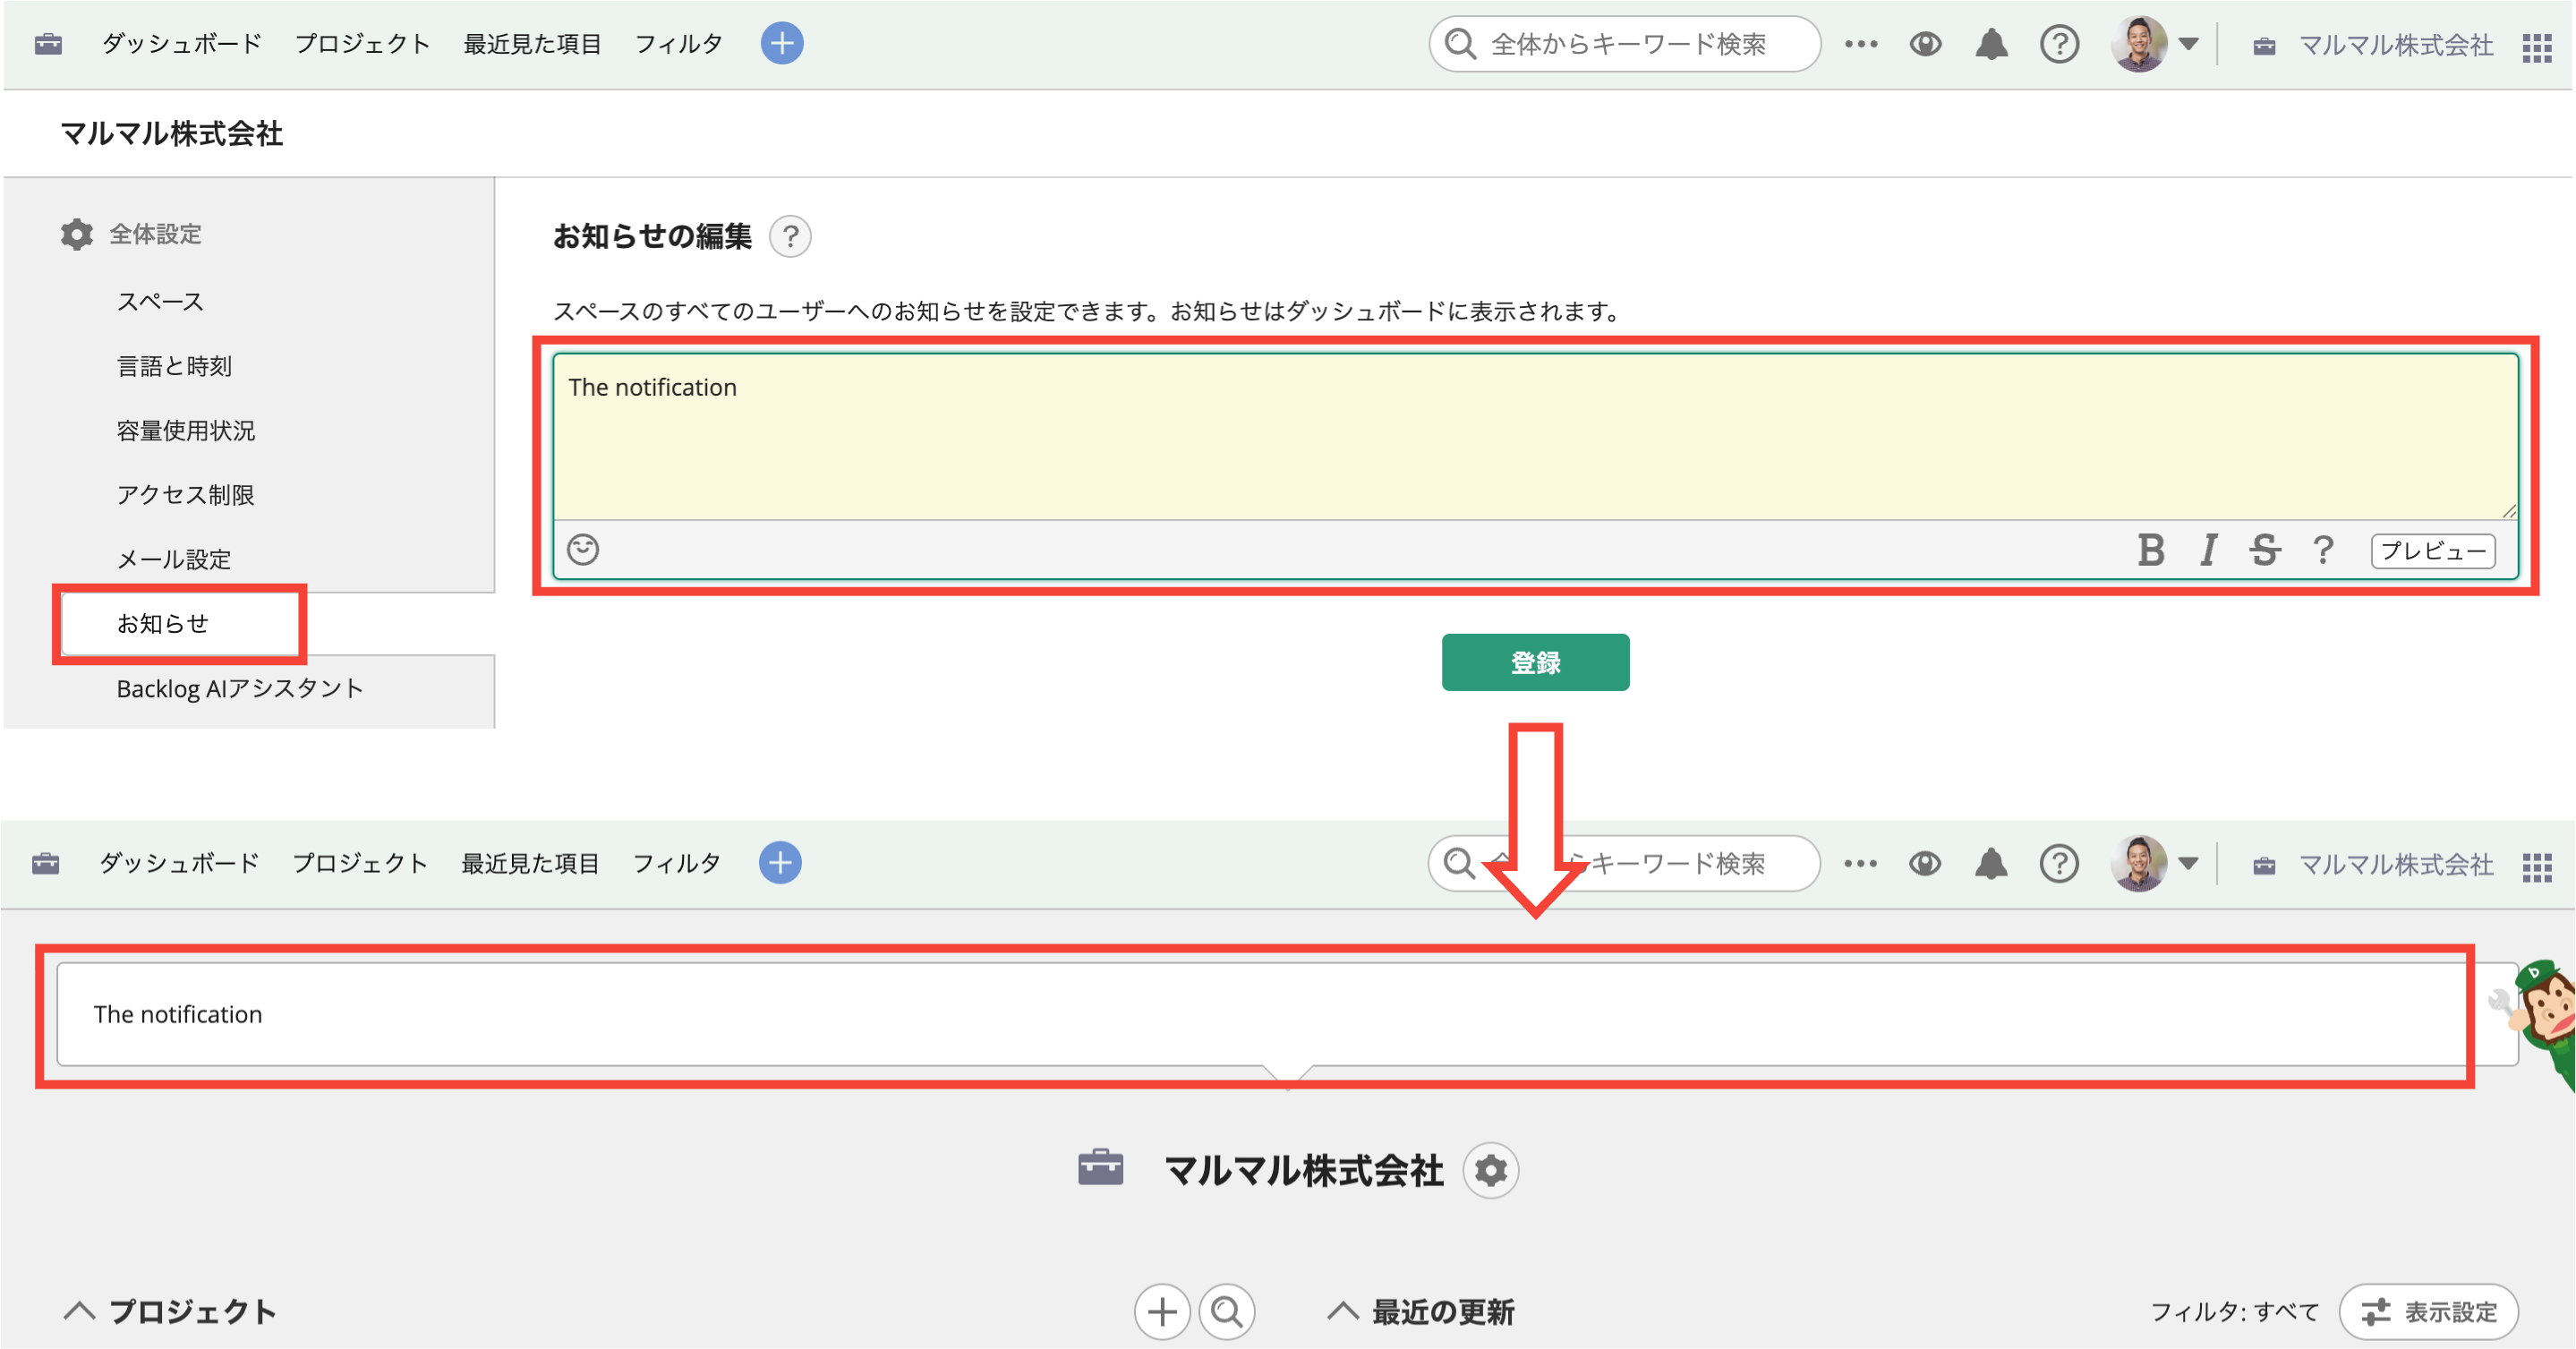Click the dashboard announcement box text
This screenshot has height=1349, width=2576.
pyautogui.click(x=178, y=1014)
